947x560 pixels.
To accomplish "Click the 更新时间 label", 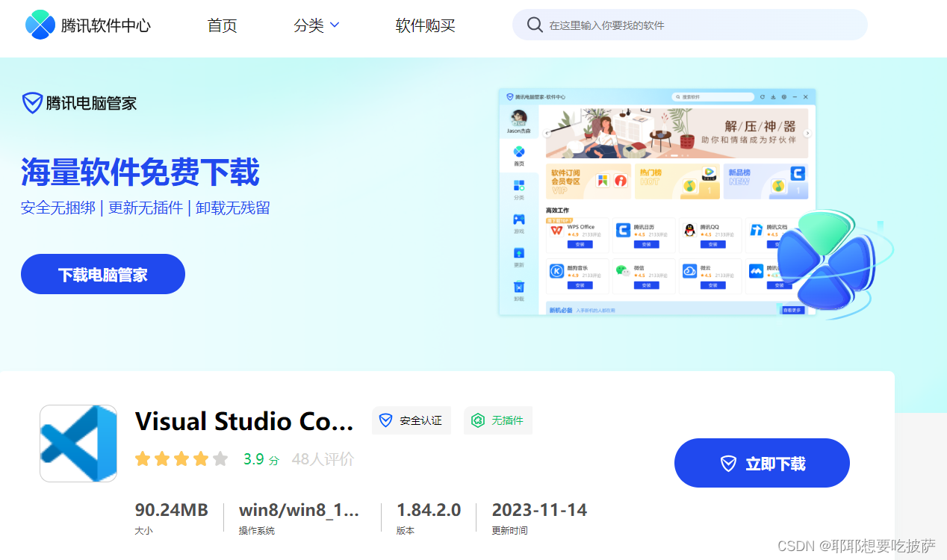I will point(509,531).
